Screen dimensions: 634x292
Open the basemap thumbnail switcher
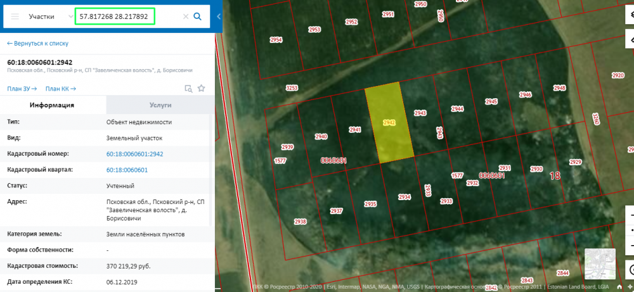[x=599, y=264]
